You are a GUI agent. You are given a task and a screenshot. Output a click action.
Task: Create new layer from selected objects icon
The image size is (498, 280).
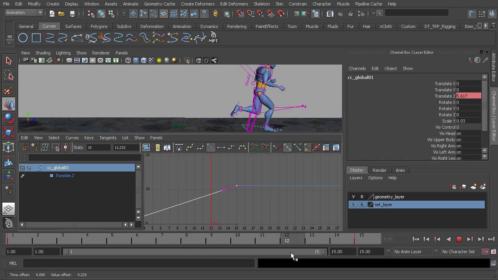(483, 187)
